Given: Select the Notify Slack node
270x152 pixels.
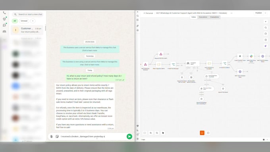Looking at the screenshot, I should pos(251,56).
